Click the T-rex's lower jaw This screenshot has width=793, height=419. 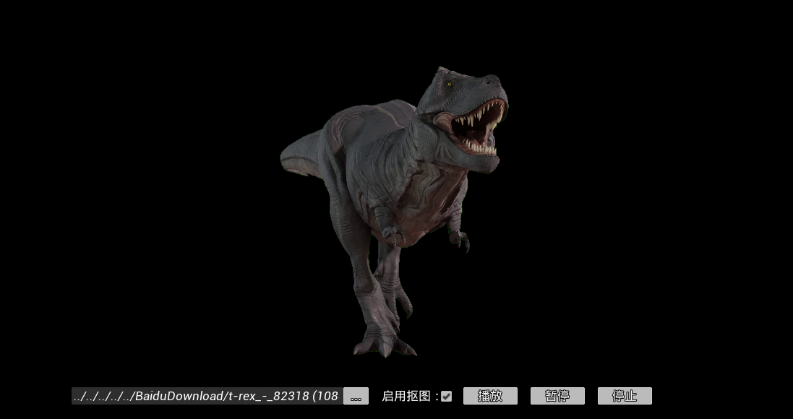477,148
